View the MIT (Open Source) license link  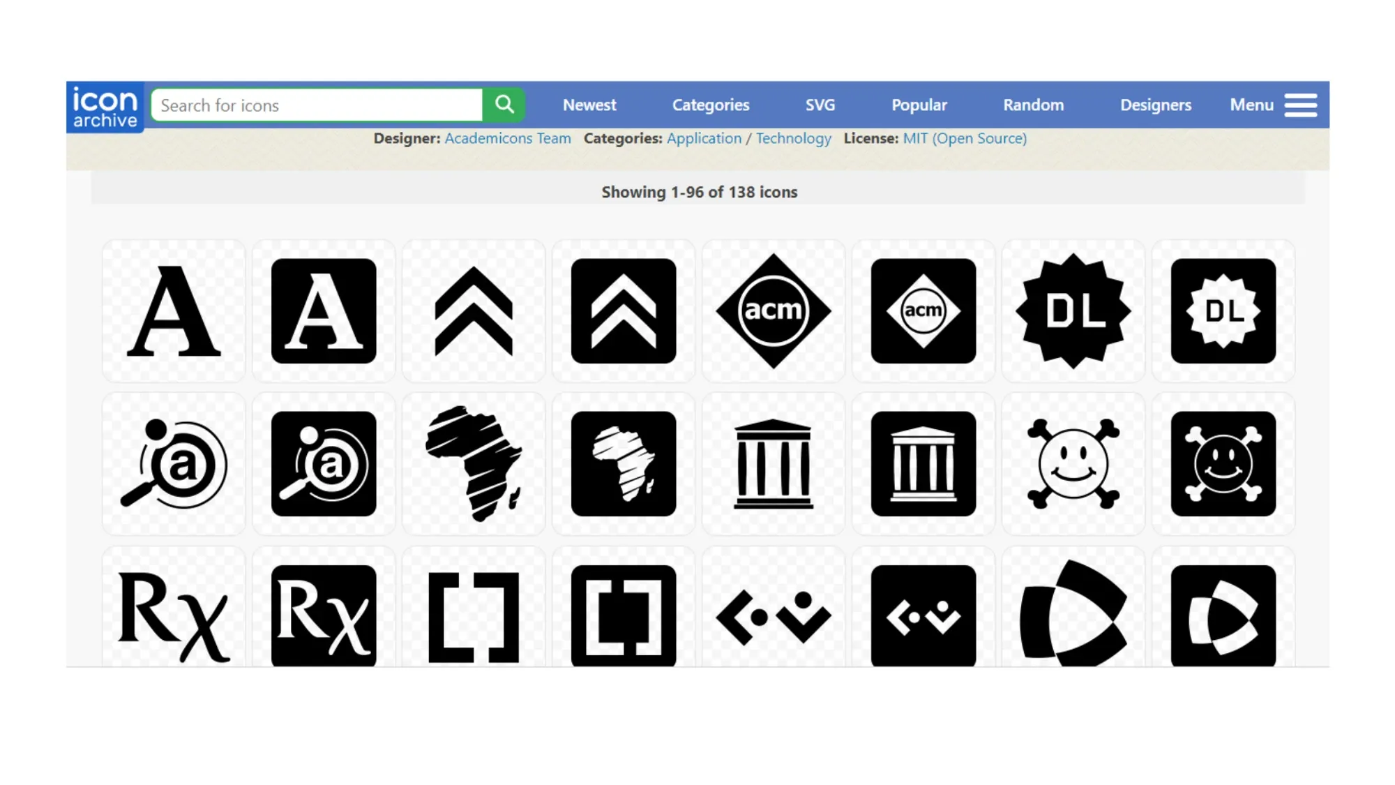[965, 138]
